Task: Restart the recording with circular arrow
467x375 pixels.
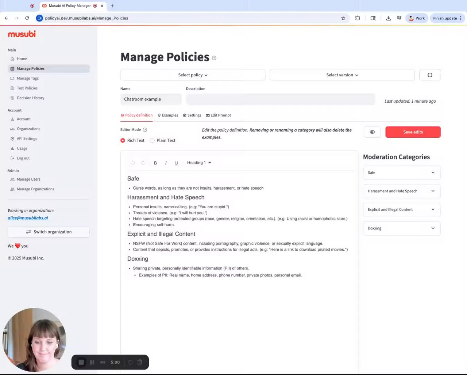Action: pyautogui.click(x=130, y=362)
